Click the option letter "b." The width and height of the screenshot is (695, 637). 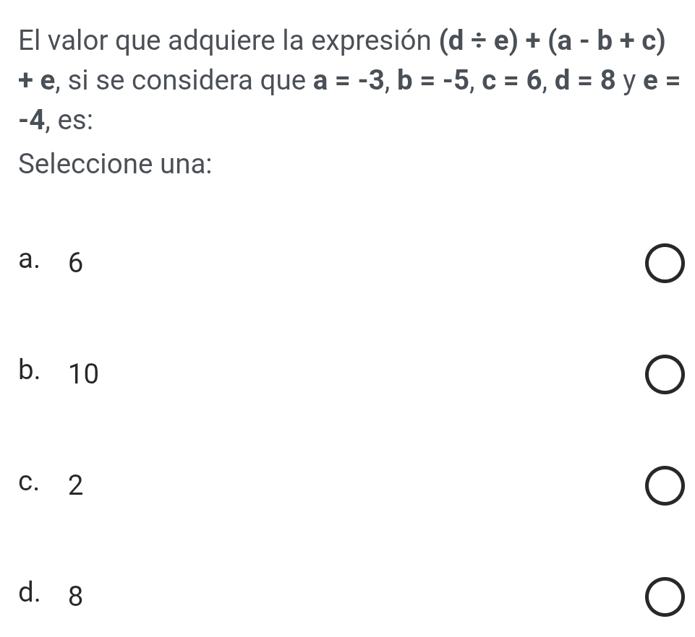pos(33,371)
